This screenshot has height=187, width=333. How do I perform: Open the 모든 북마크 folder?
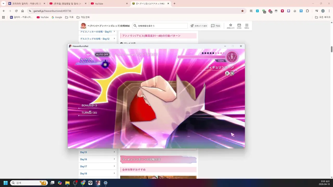(323, 17)
